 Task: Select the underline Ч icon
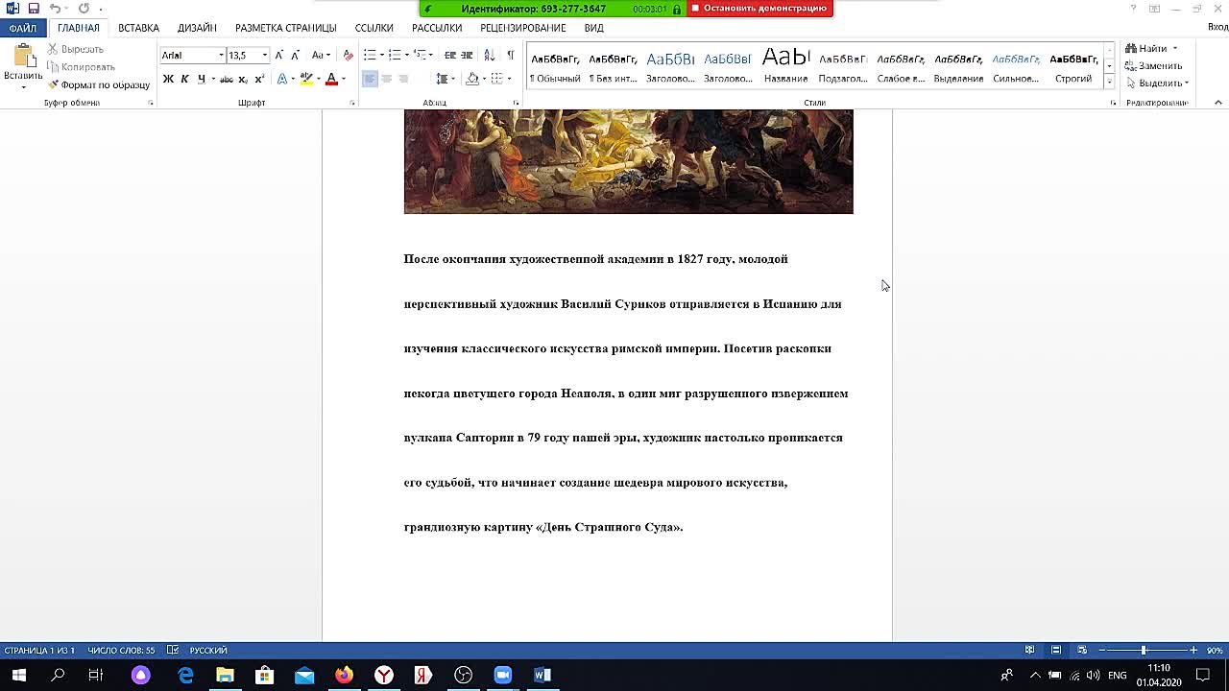point(202,77)
